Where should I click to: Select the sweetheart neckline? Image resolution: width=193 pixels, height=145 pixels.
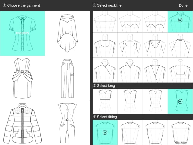(130, 22)
